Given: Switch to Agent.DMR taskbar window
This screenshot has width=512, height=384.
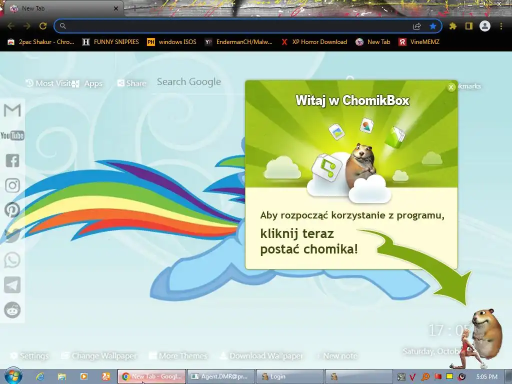Looking at the screenshot, I should coord(220,376).
